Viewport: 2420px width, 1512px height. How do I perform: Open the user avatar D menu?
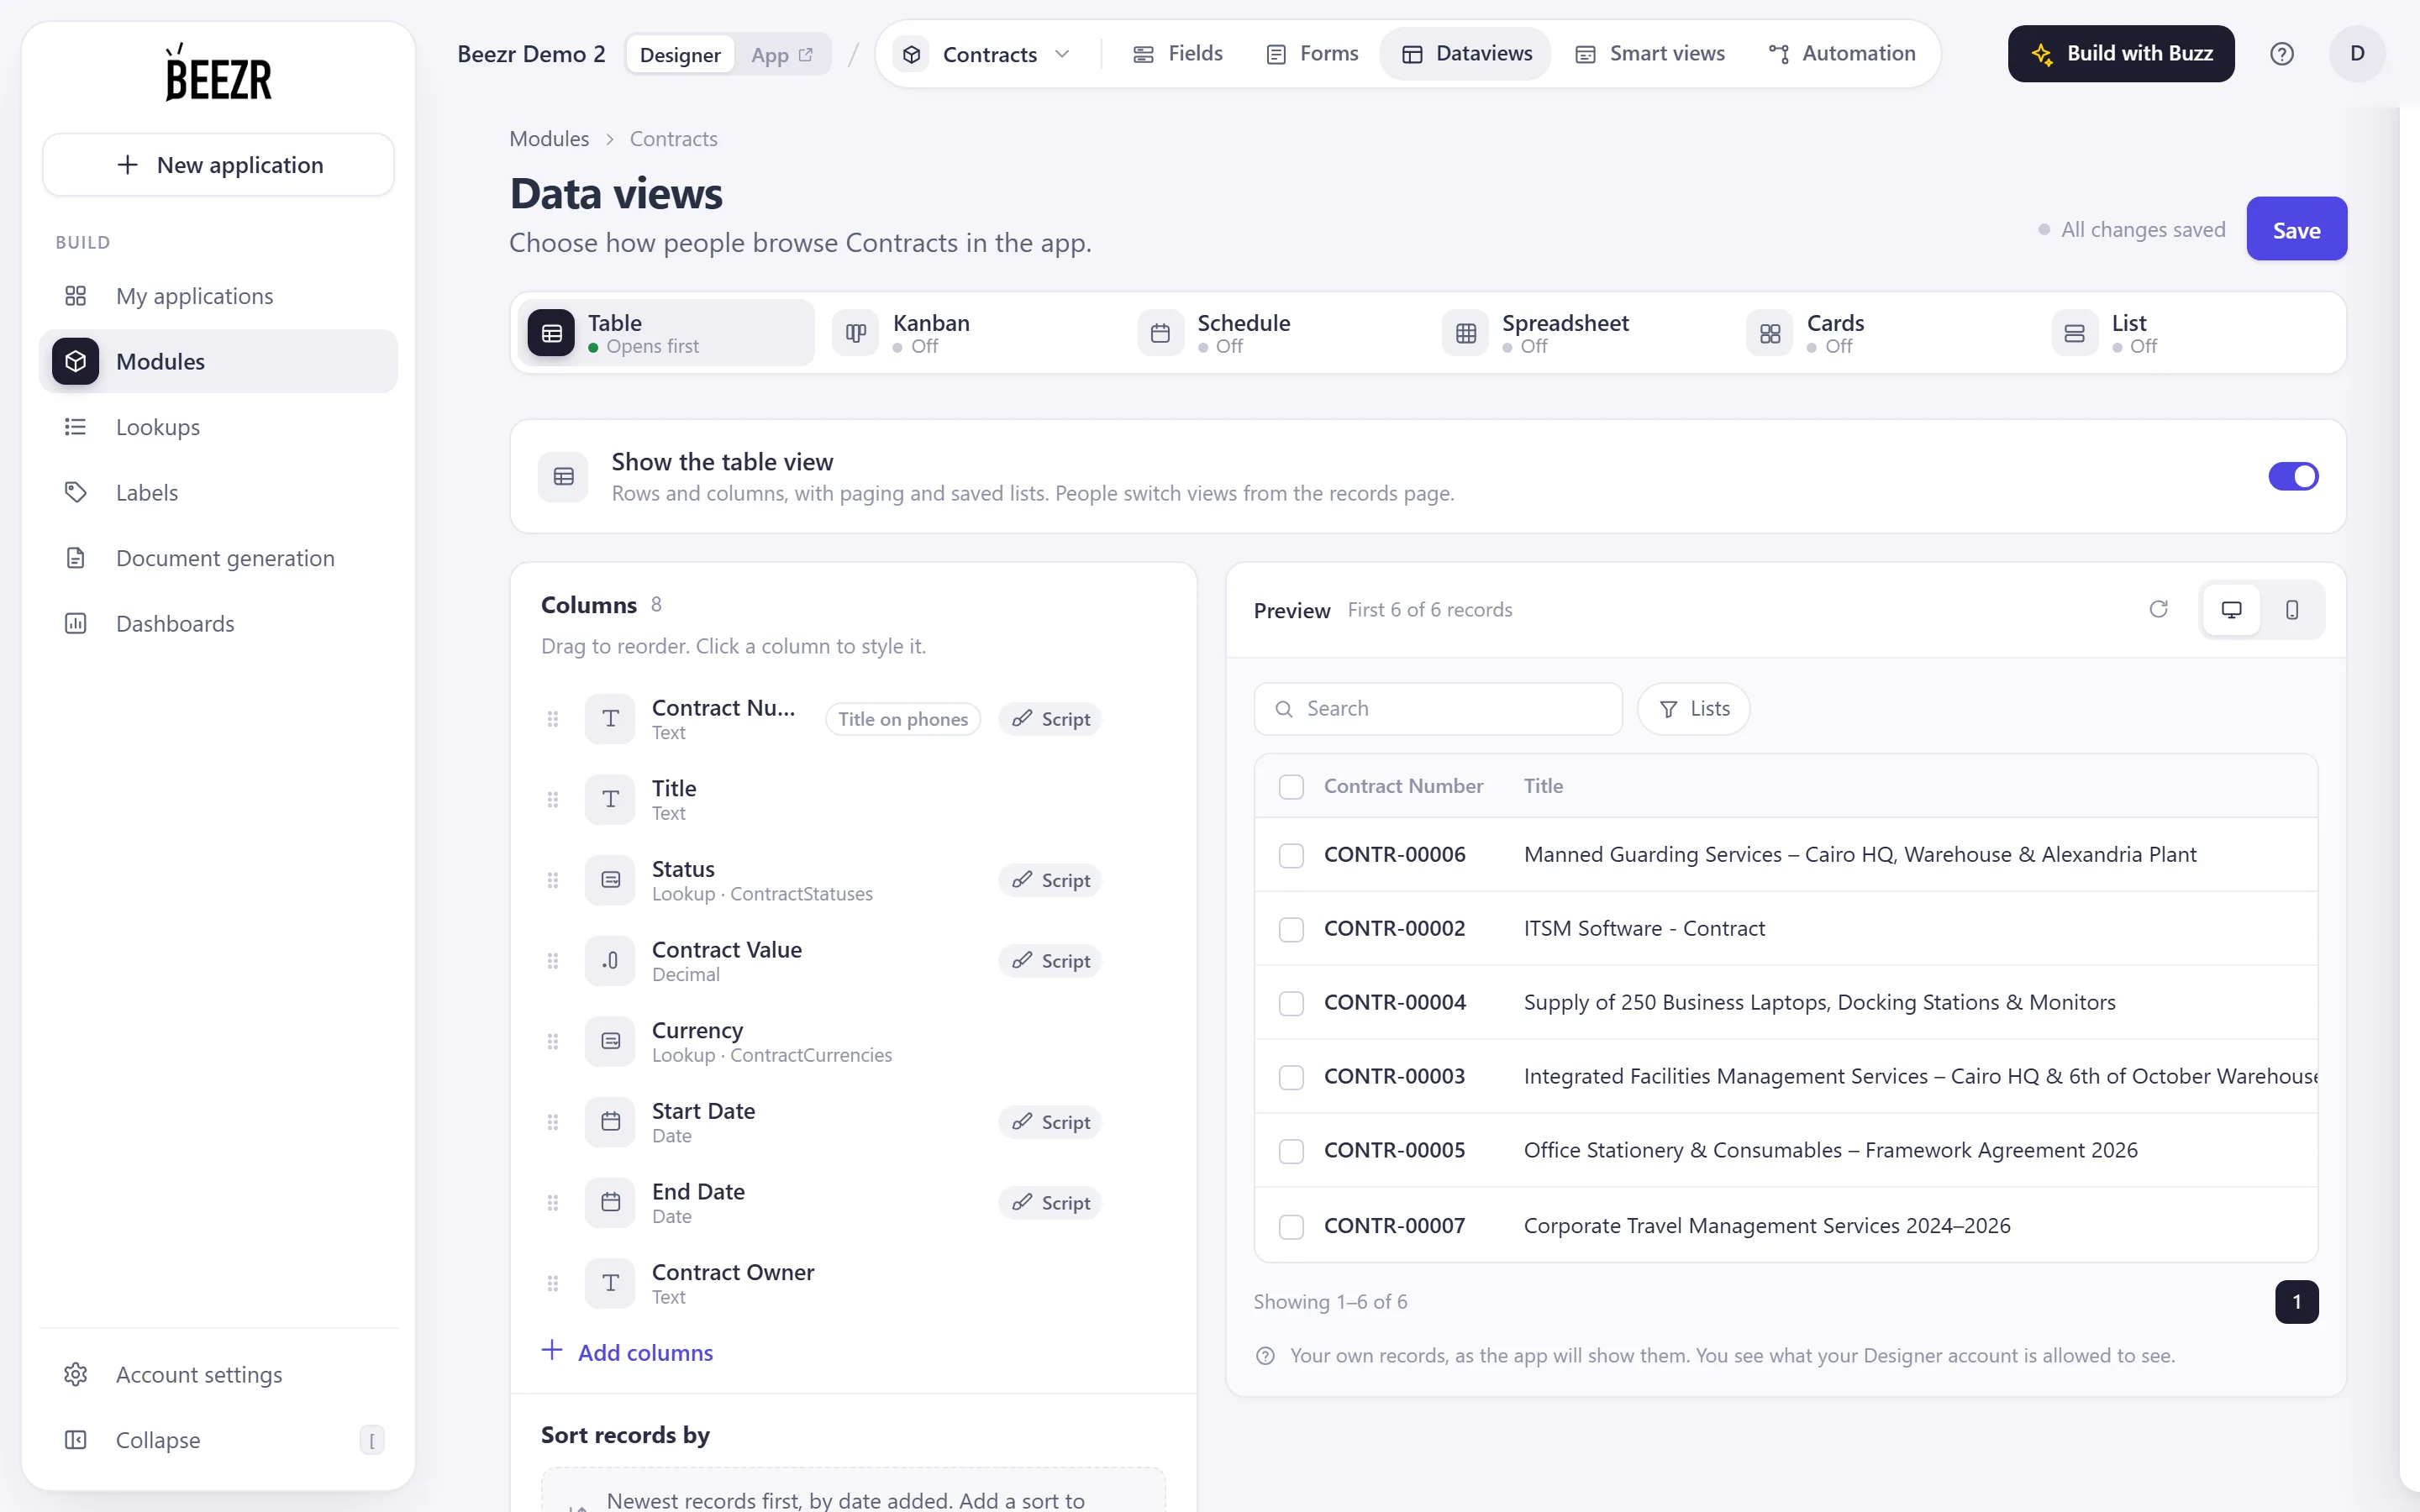(x=2357, y=54)
